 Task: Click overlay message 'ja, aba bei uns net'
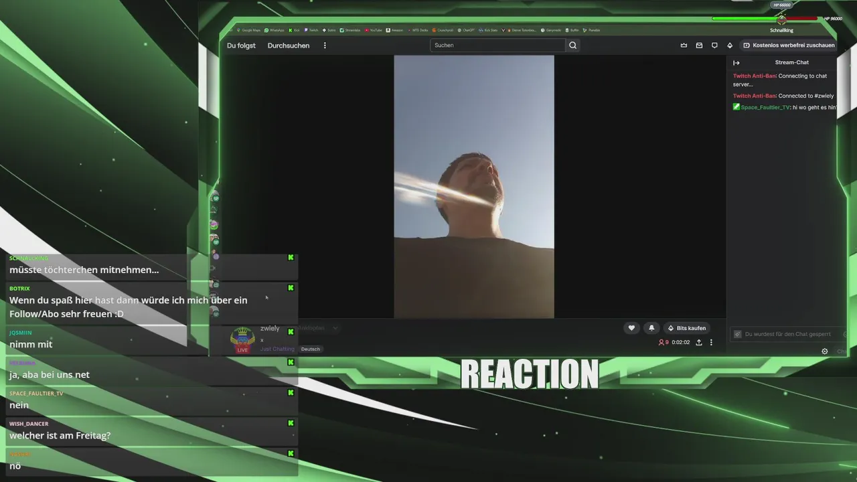(x=50, y=375)
